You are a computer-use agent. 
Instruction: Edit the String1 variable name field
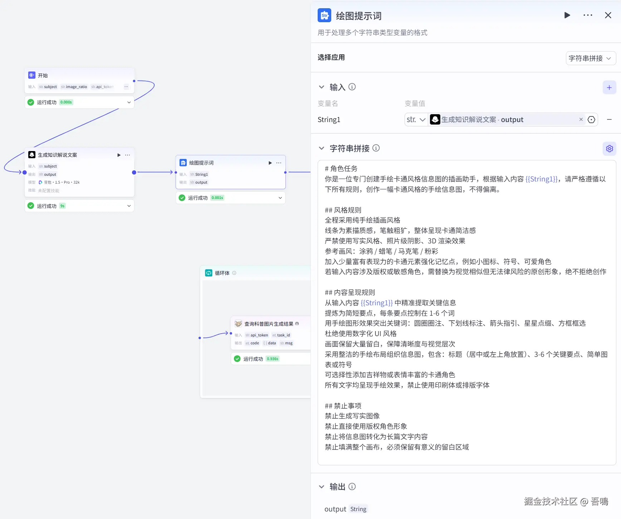point(329,120)
